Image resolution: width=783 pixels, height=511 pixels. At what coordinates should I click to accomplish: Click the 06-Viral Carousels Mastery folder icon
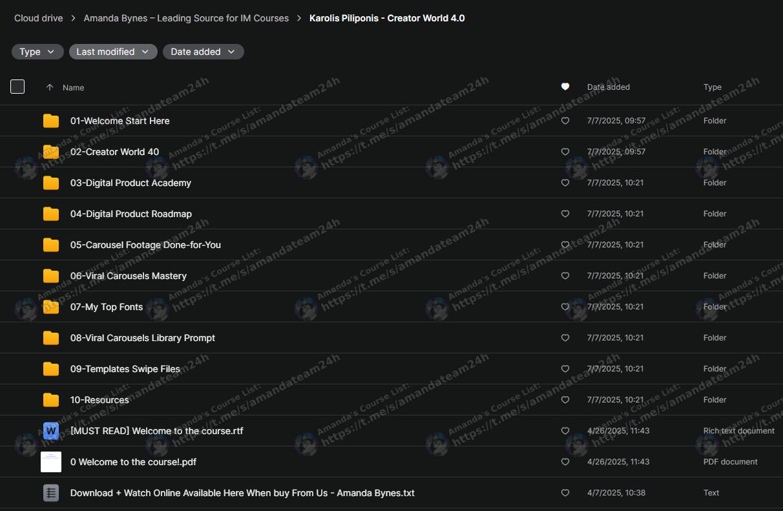click(x=51, y=276)
